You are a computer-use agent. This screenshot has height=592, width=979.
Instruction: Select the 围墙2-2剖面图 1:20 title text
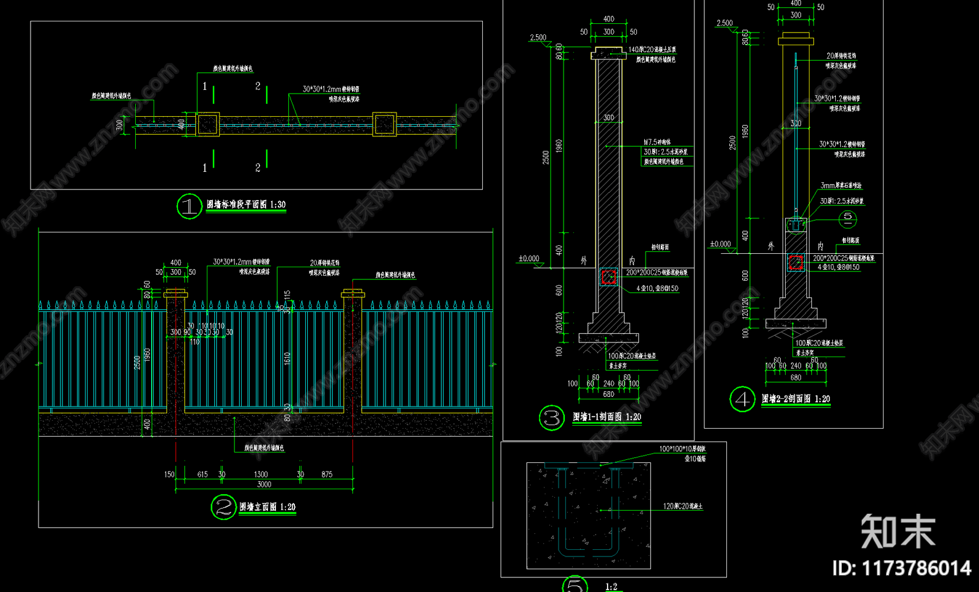pos(795,399)
